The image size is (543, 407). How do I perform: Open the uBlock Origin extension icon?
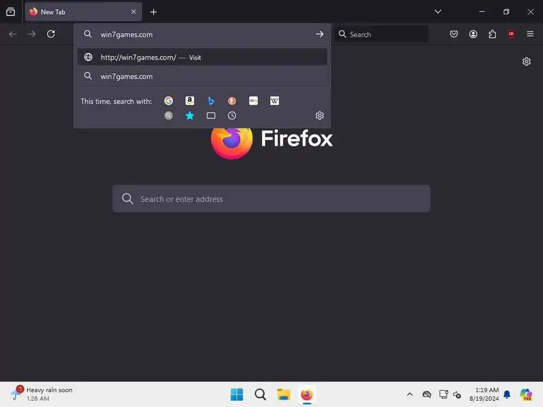click(x=511, y=34)
